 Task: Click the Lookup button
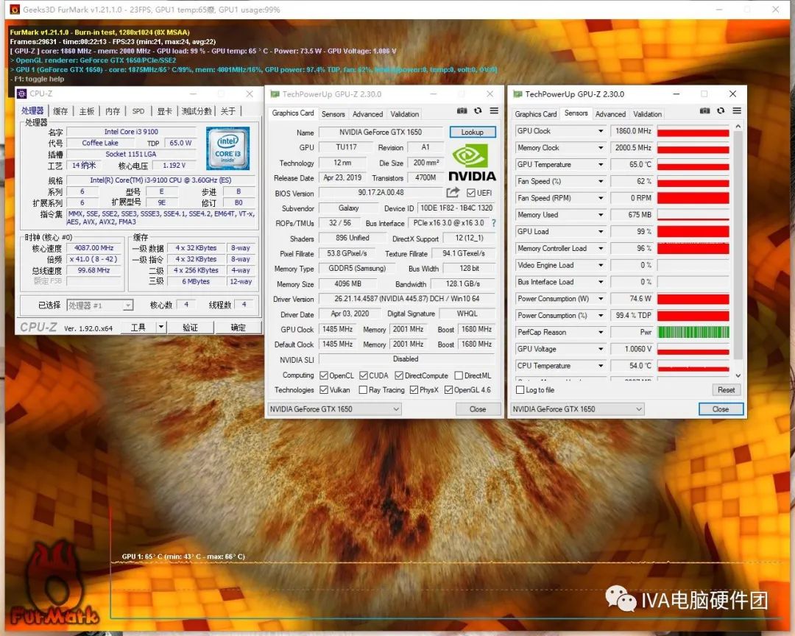(472, 132)
